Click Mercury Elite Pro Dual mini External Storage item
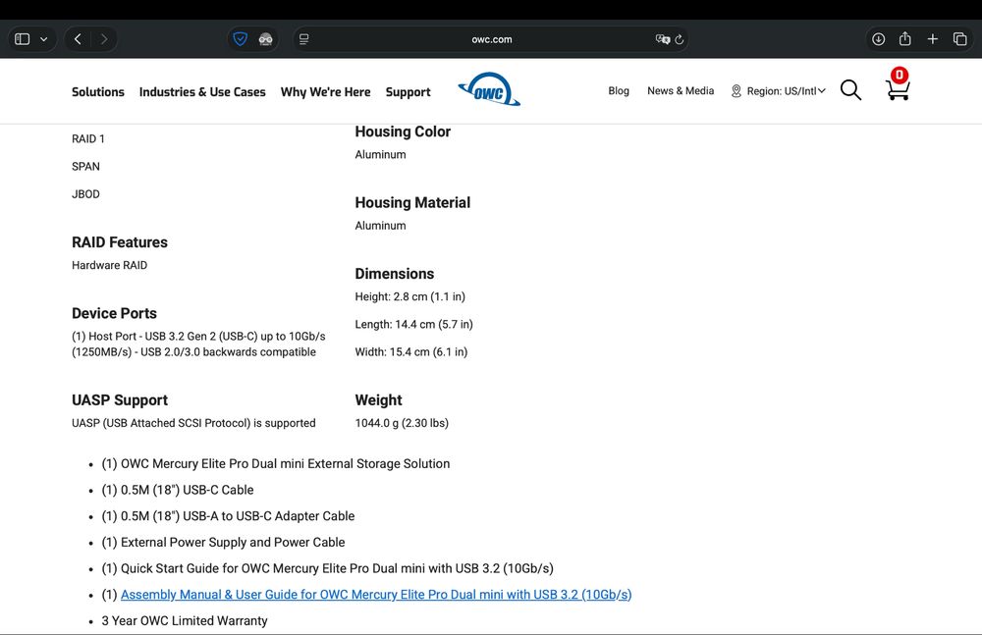 pos(276,464)
